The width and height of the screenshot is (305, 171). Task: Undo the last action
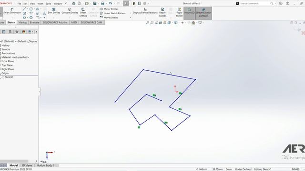110,3
